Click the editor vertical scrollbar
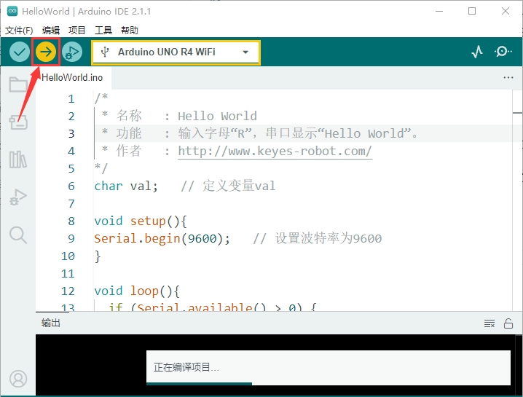This screenshot has height=397, width=523. tap(517, 200)
